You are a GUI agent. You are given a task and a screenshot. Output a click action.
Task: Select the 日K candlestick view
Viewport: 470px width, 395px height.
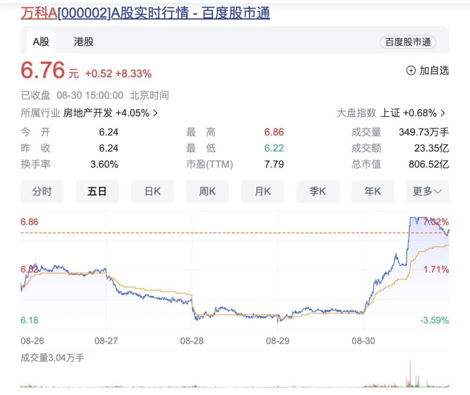(152, 191)
